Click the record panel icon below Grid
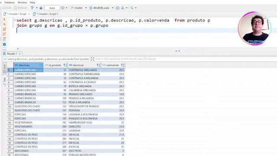 (x=5, y=72)
